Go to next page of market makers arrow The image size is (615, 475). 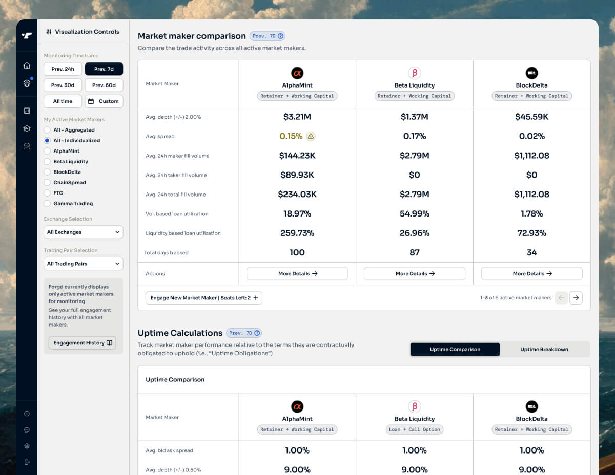576,298
